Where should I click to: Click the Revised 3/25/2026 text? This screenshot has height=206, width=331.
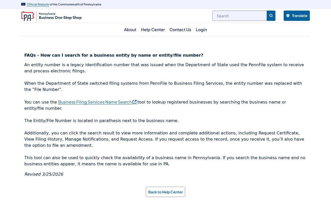click(x=44, y=174)
